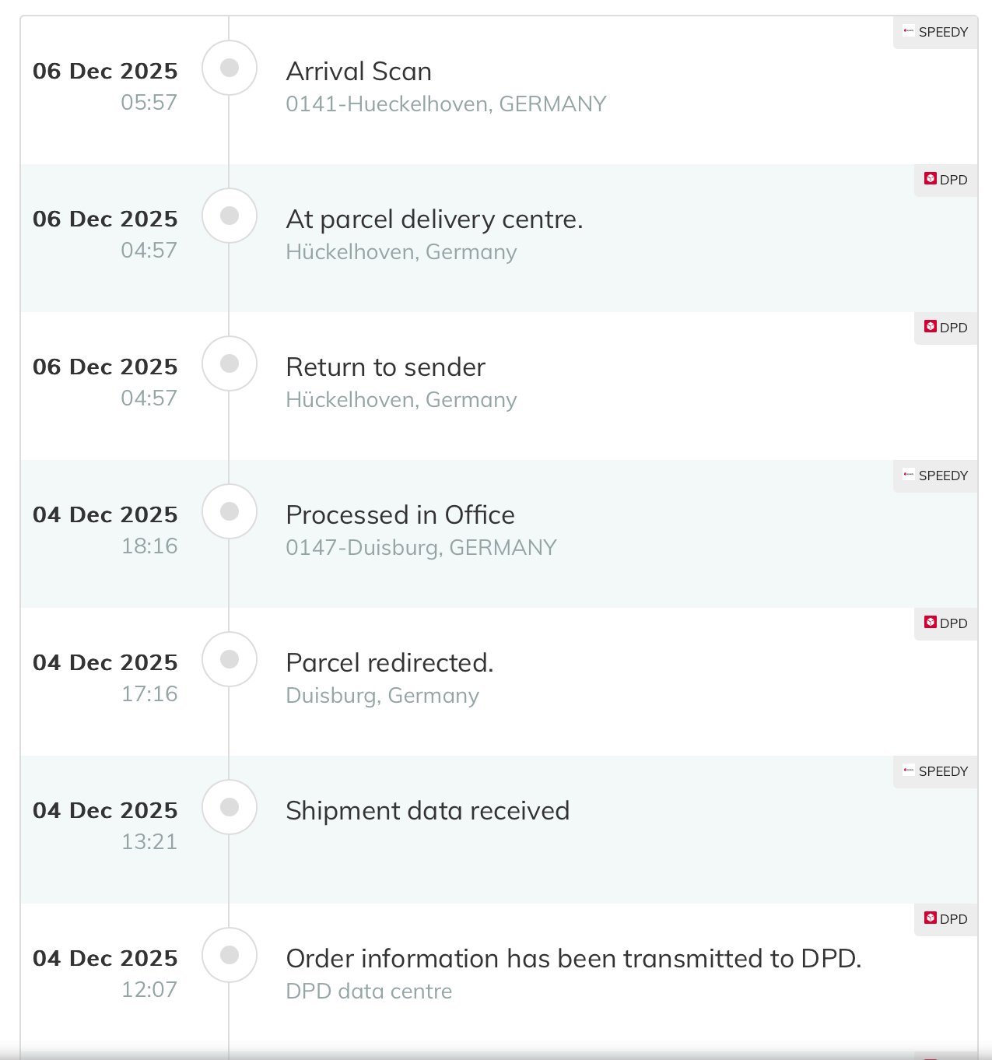Screen dimensions: 992x1060
Task: Click the Parcel redirected event title
Action: tap(390, 663)
